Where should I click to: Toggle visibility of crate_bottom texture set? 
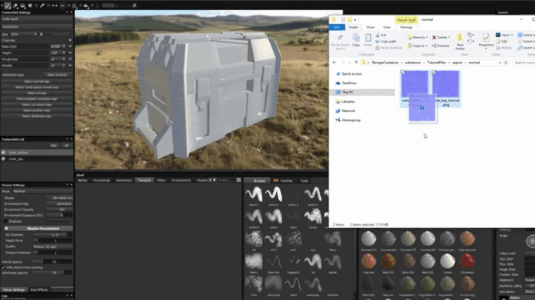click(3, 152)
